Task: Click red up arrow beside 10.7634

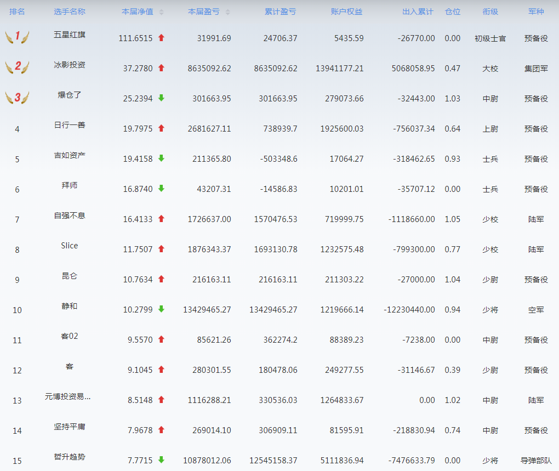Action: (161, 279)
